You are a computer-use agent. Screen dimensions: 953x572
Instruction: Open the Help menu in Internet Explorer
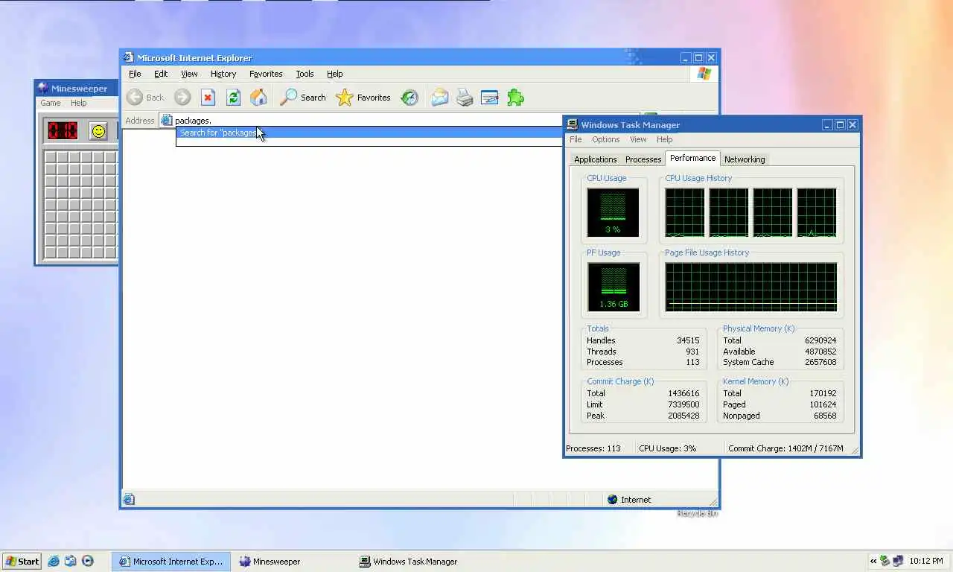(x=335, y=74)
